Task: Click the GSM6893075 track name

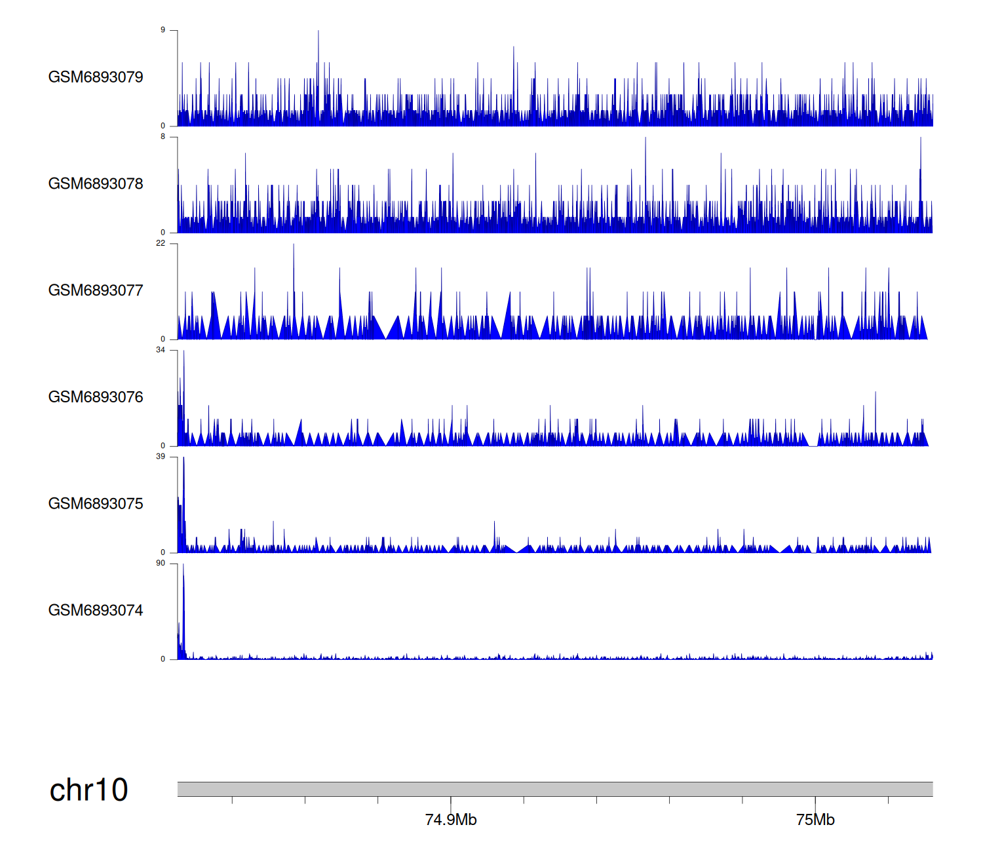Action: point(96,504)
